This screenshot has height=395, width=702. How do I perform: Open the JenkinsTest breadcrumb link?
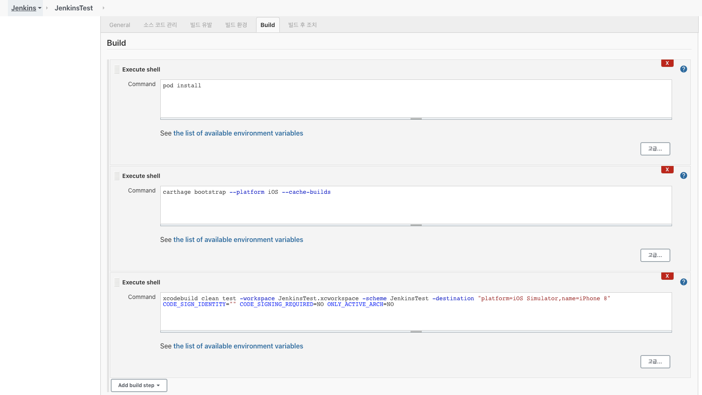[74, 8]
